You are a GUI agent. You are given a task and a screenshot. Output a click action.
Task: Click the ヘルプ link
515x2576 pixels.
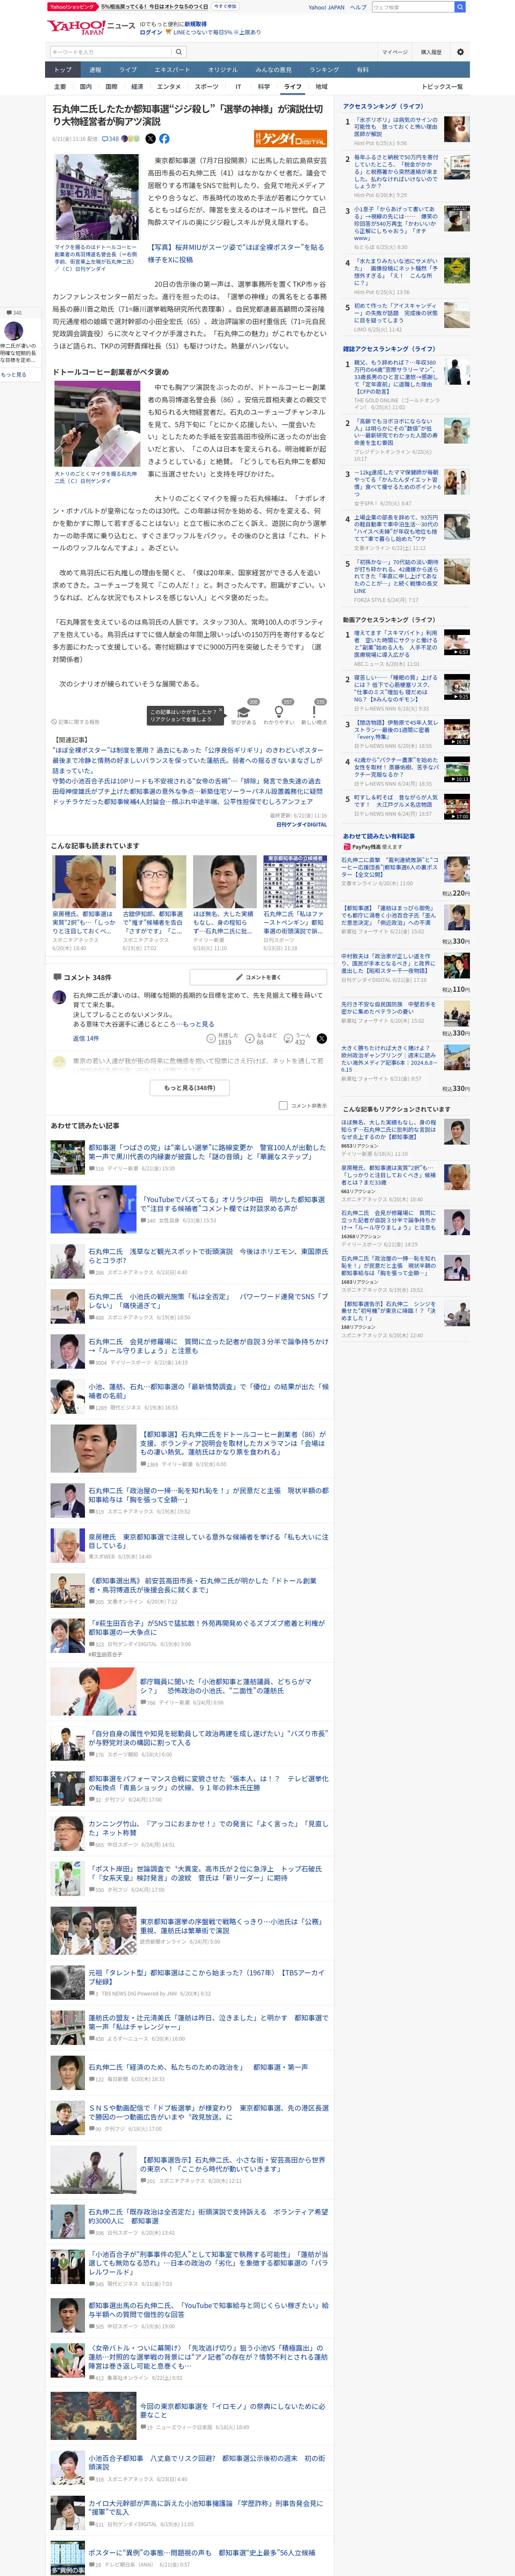click(358, 7)
